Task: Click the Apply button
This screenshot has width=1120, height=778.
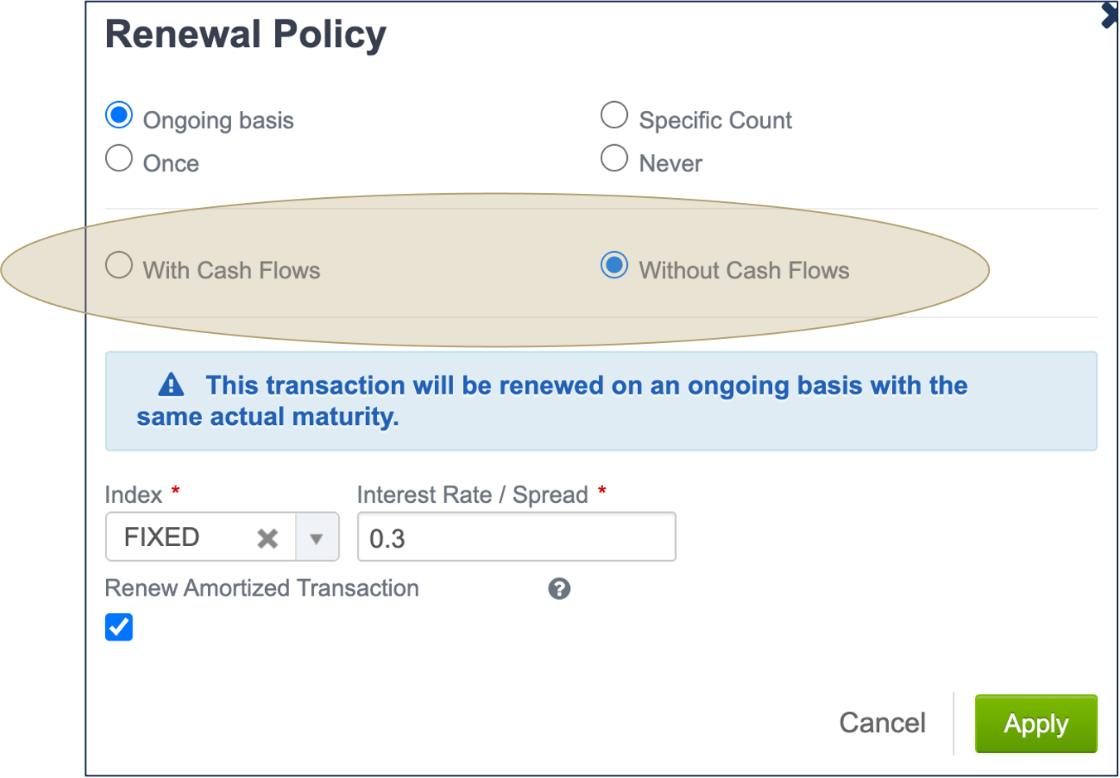Action: 1036,723
